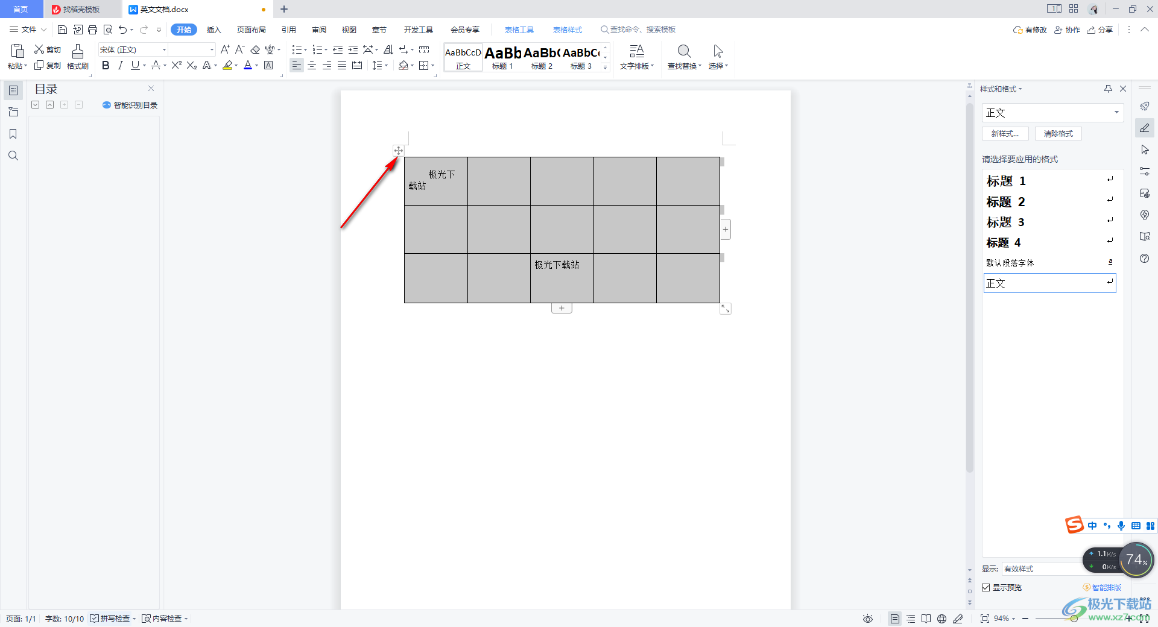This screenshot has height=627, width=1158.
Task: Set justified text alignment
Action: click(x=342, y=65)
